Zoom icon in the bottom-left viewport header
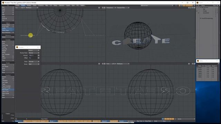 [x=103, y=64]
